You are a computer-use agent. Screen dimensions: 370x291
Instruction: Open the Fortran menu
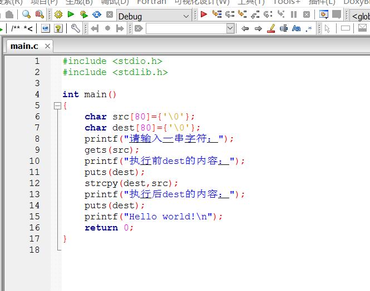[151, 2]
